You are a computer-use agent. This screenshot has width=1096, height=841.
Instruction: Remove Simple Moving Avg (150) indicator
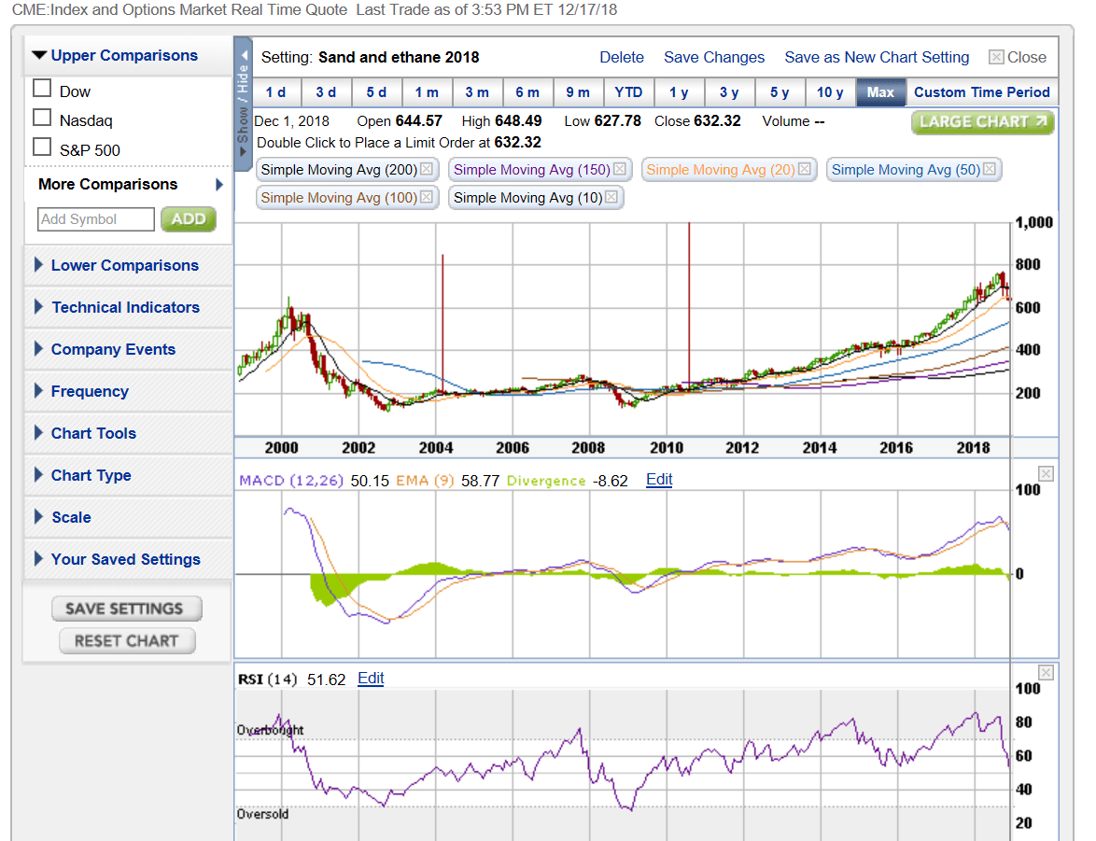pos(619,169)
